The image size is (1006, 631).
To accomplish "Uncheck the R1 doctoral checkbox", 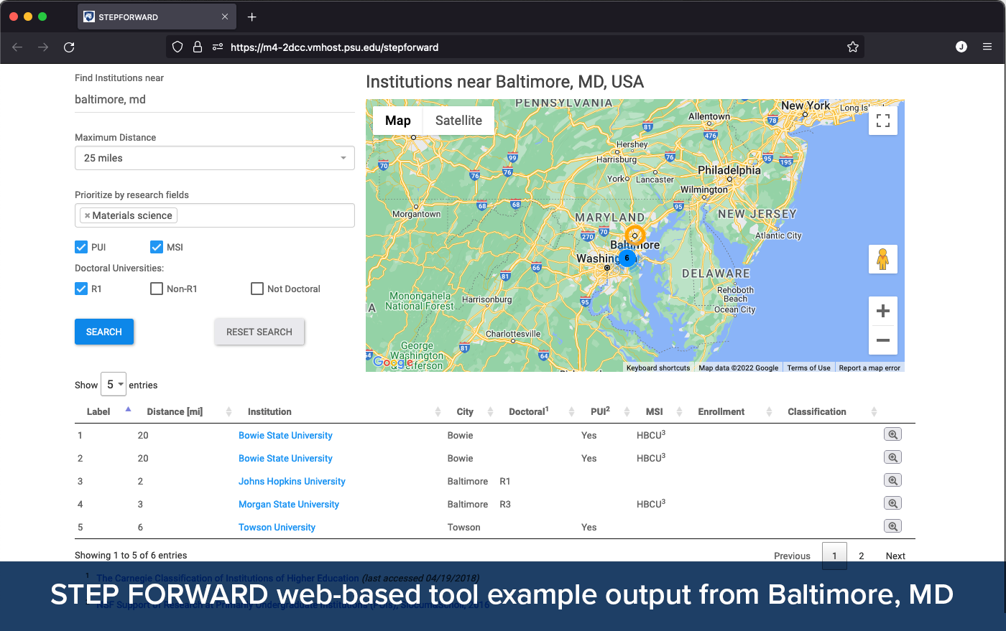I will pyautogui.click(x=81, y=289).
